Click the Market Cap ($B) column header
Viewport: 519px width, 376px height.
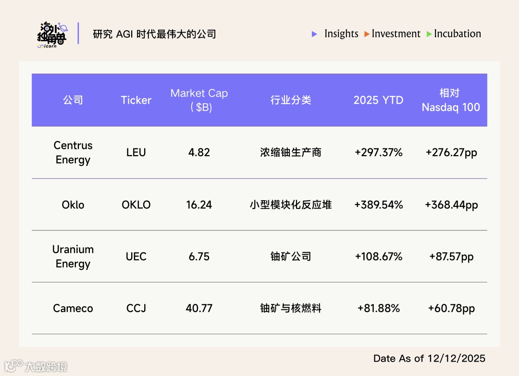point(199,100)
